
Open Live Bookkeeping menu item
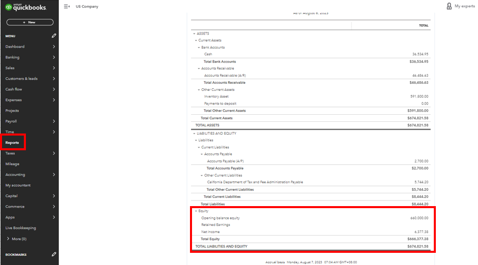21,228
